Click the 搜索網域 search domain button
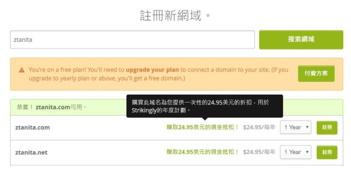Screen dimensions: 351x171 click(301, 40)
